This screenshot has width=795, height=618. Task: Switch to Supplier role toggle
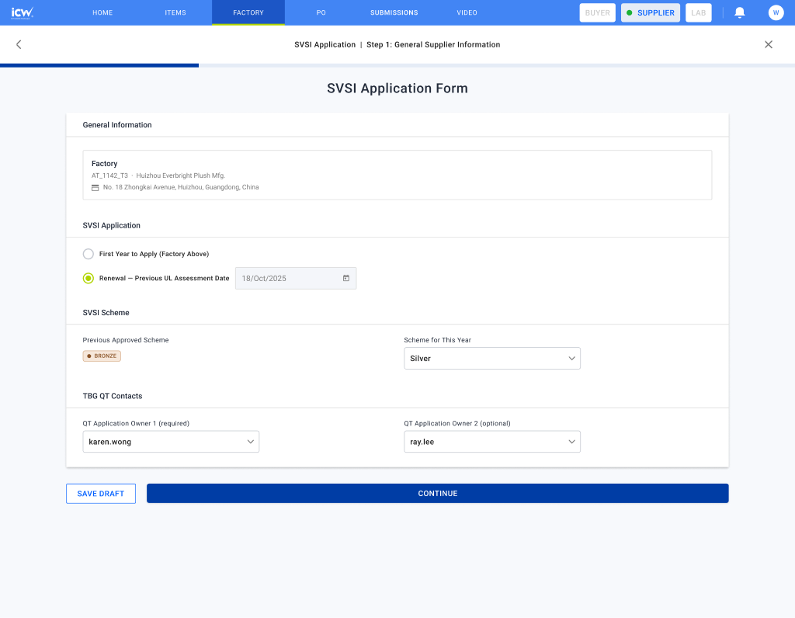click(x=651, y=12)
